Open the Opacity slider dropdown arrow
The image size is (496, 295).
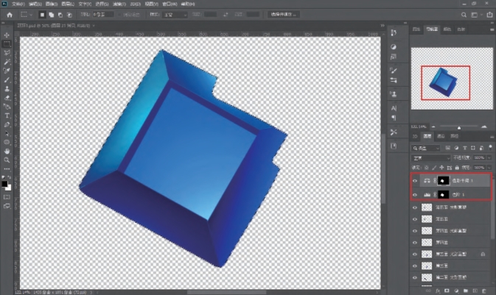tap(489, 157)
